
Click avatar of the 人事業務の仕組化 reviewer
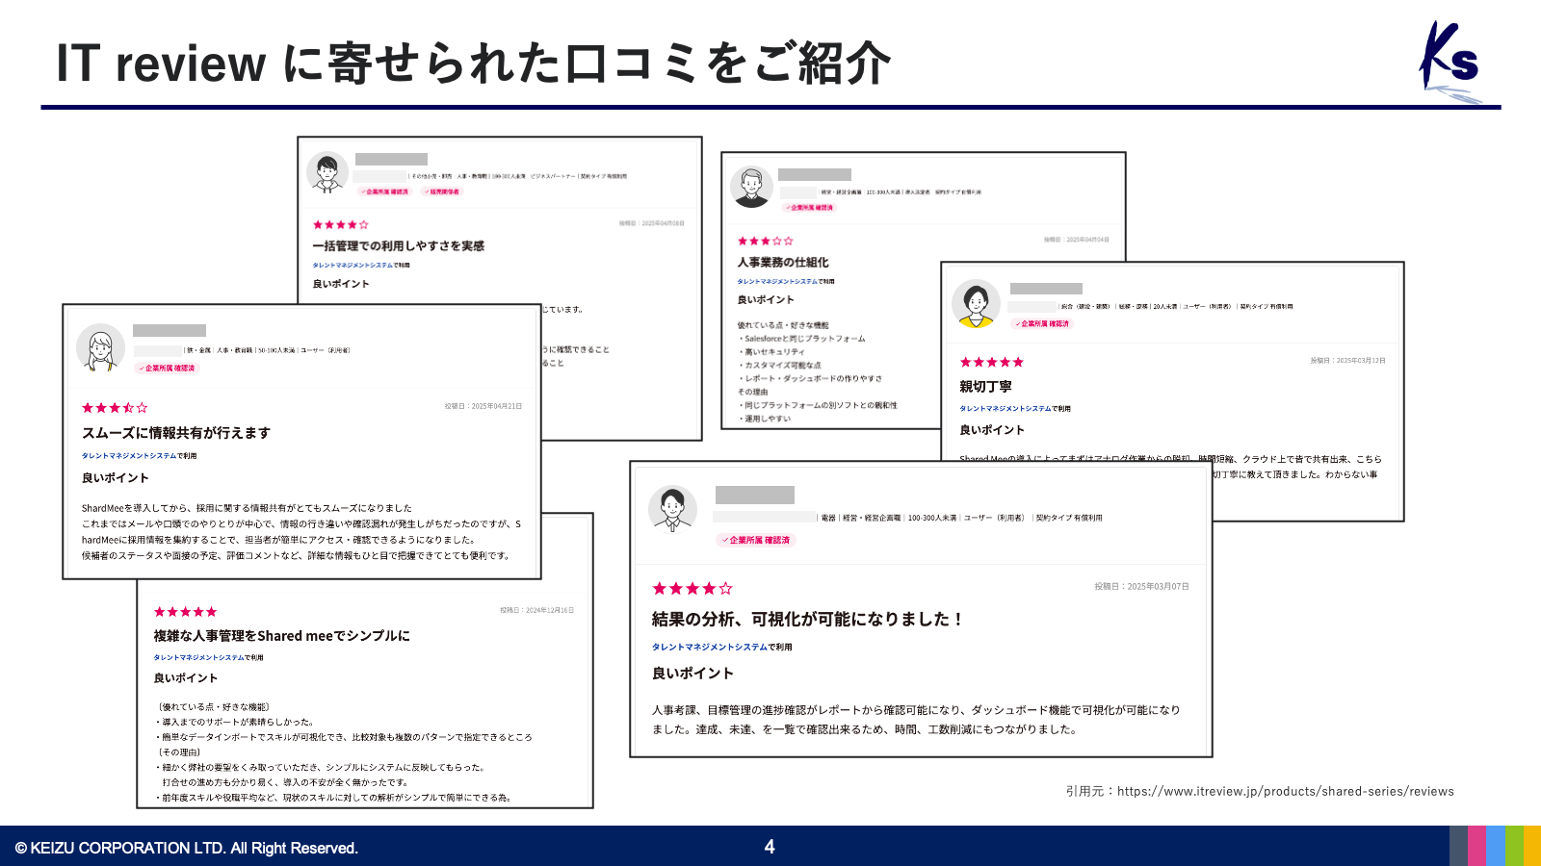pos(751,187)
